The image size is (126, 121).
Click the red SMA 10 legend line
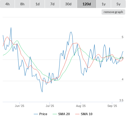click(x=77, y=114)
